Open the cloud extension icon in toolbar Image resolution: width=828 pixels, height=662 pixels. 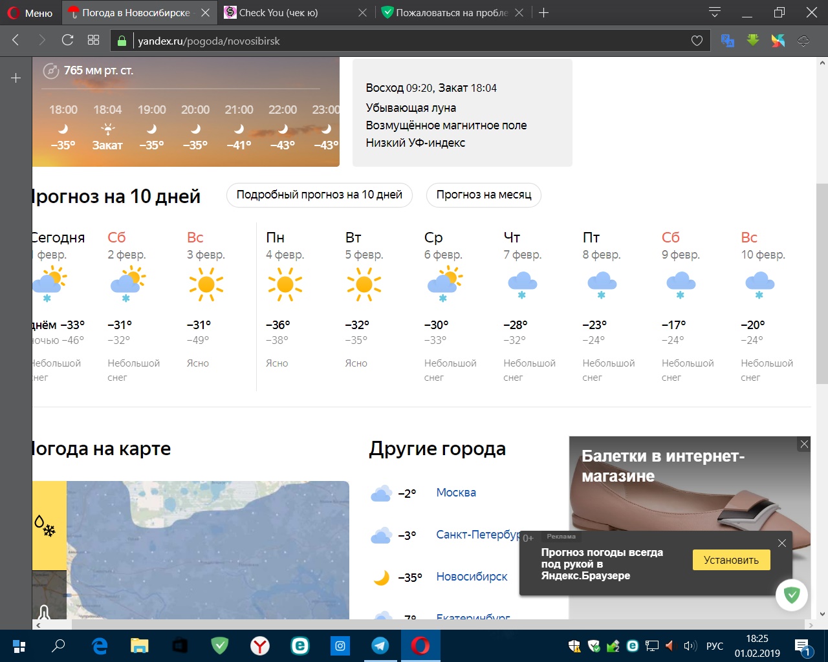coord(803,41)
